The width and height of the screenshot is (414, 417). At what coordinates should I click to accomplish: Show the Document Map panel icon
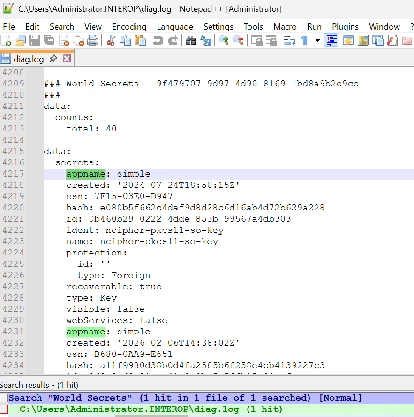click(x=363, y=41)
